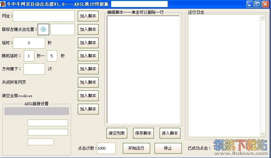This screenshot has height=158, width=271.
Task: Click the 清空全部cookies label
Action: click(17, 96)
